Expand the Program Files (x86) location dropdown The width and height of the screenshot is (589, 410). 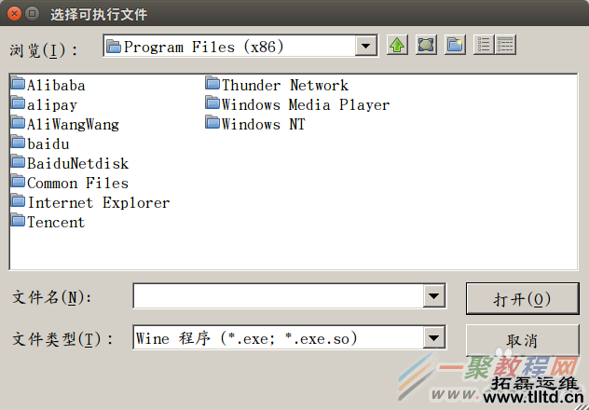click(x=366, y=46)
